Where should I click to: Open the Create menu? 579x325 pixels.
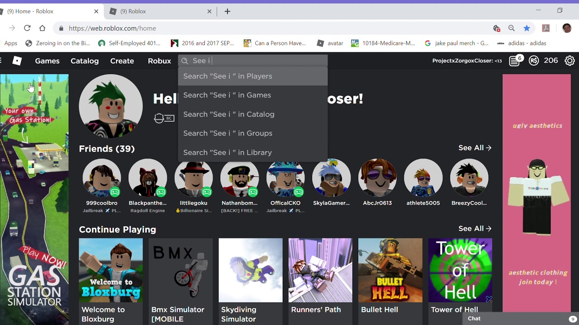[x=122, y=61]
